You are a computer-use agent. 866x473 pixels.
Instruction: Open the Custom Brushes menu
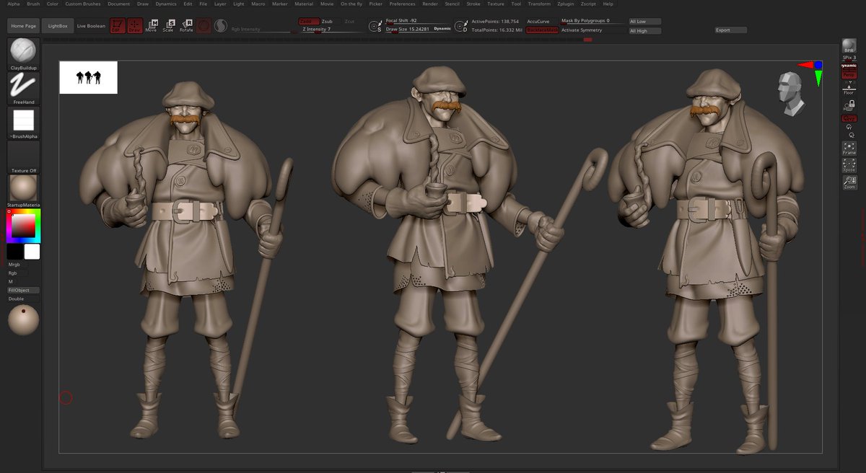pos(84,4)
